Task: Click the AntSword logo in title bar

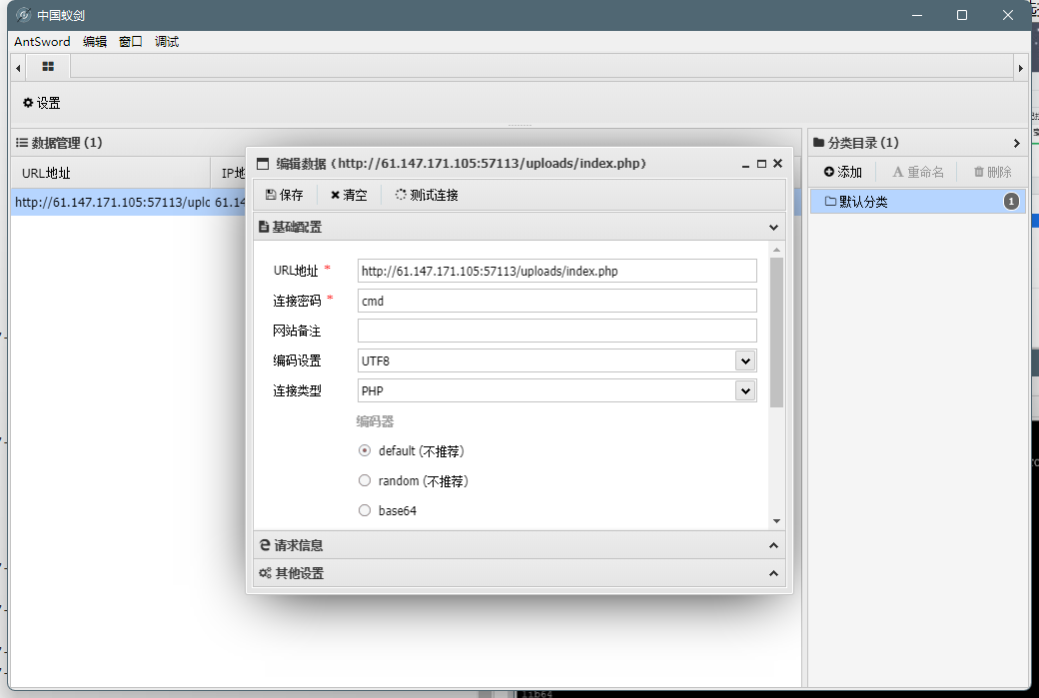Action: pos(23,15)
